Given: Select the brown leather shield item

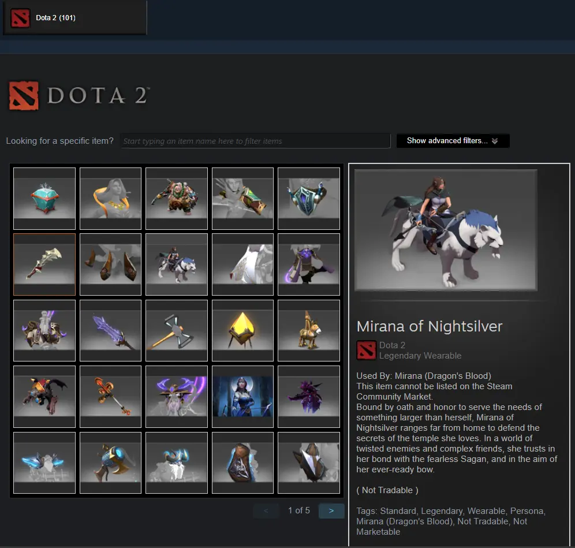Looking at the screenshot, I should tap(243, 463).
